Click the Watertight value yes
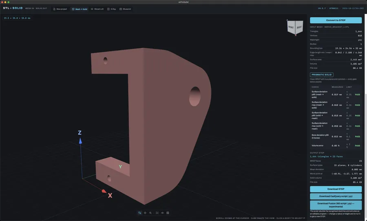The height and width of the screenshot is (221, 367). [360, 40]
